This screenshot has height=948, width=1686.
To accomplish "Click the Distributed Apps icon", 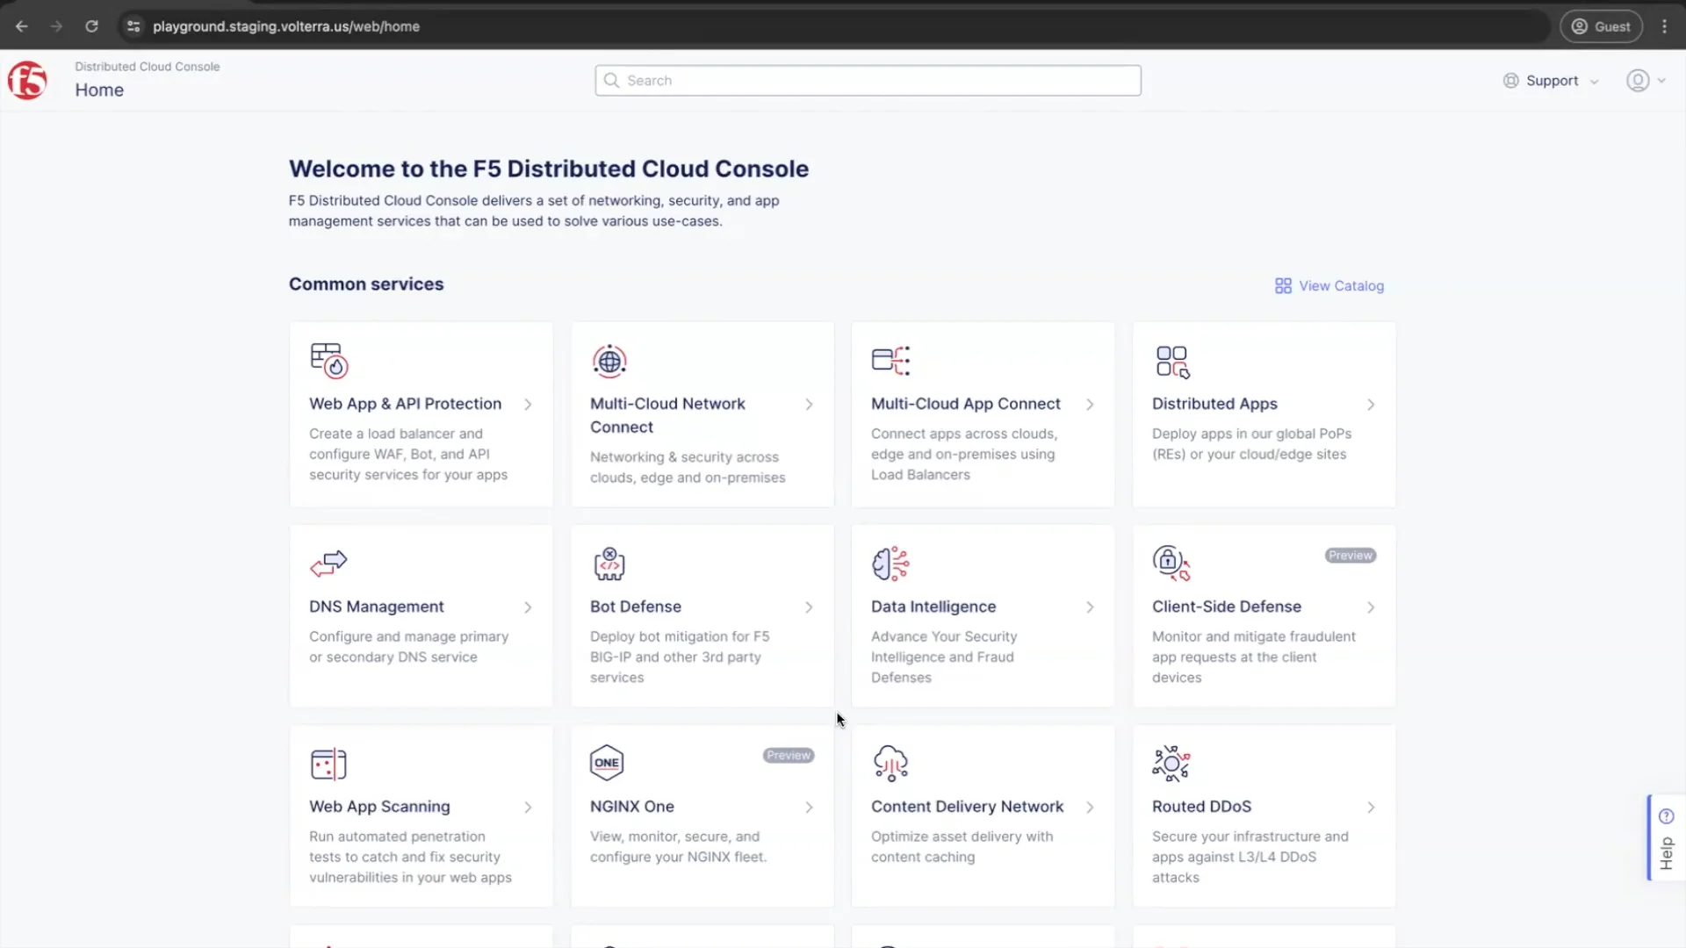I will coord(1172,362).
